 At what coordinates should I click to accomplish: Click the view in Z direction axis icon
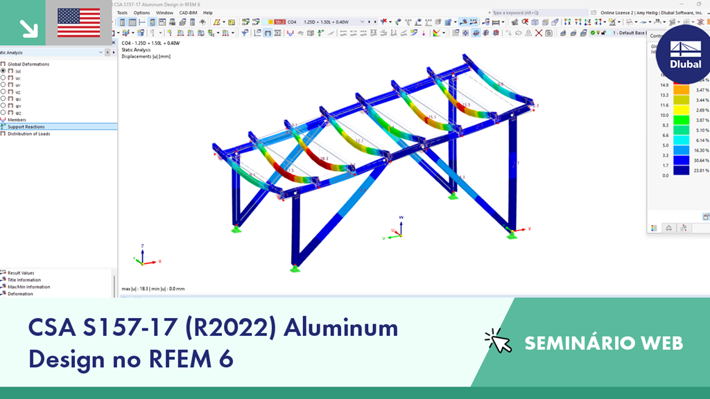tap(588, 21)
